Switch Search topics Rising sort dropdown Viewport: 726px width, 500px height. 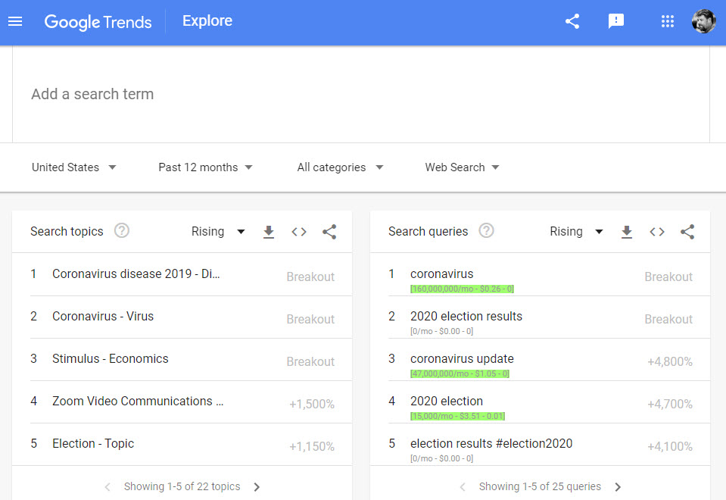(218, 232)
